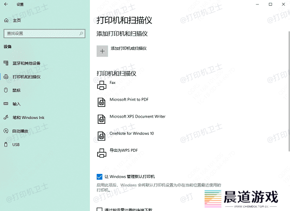The width and height of the screenshot is (290, 211).
Task: Open the Home (主页) icon
Action: 6,20
